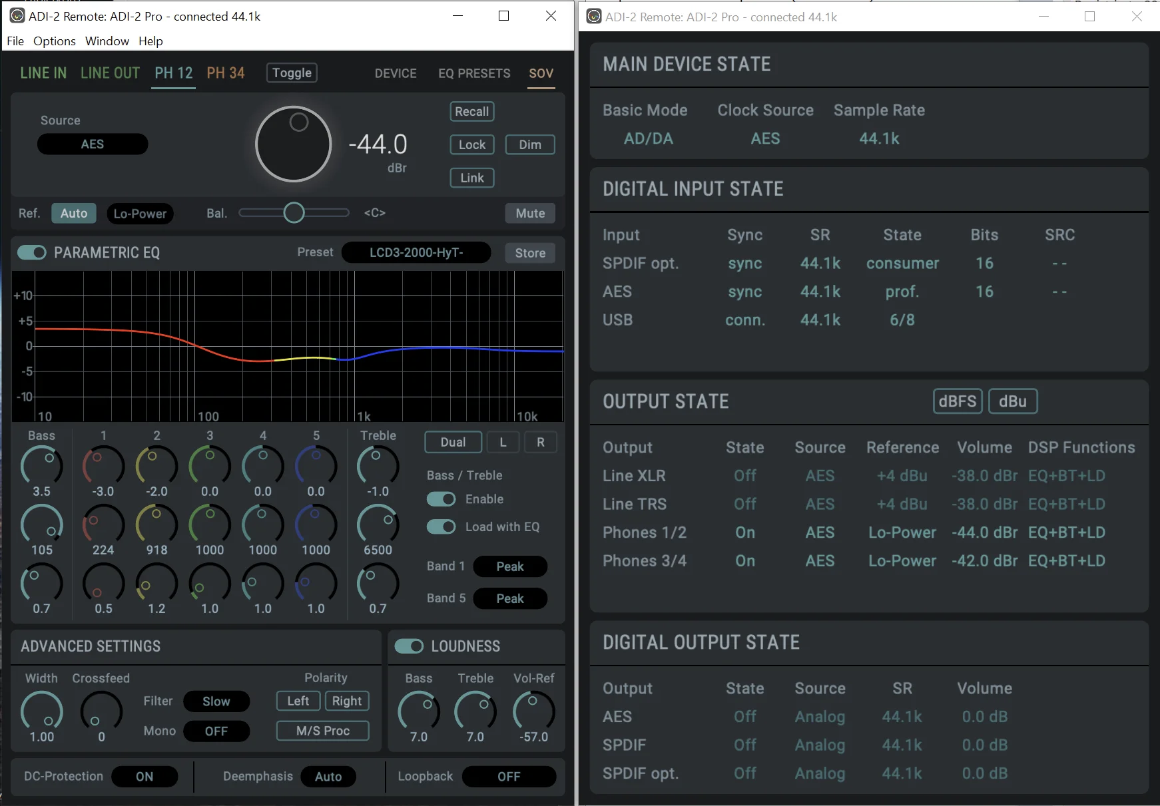1160x806 pixels.
Task: Toggle the Parametric EQ switch
Action: coord(31,252)
